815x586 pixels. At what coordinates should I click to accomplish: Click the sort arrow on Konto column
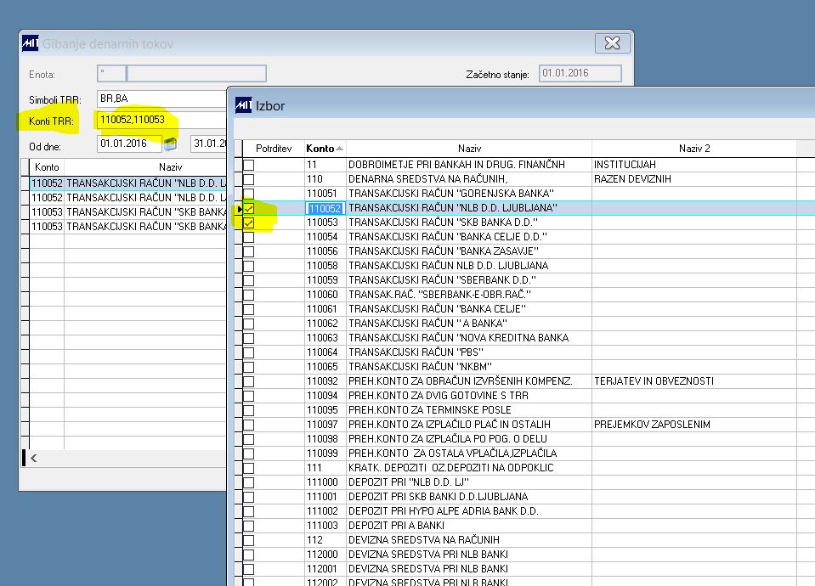click(339, 149)
